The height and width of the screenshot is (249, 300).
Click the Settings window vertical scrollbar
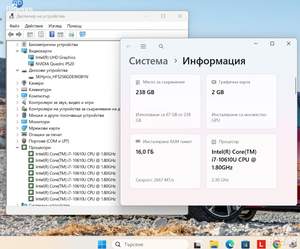(296, 86)
